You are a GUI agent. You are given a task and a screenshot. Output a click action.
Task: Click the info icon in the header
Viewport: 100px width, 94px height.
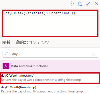pos(72,4)
